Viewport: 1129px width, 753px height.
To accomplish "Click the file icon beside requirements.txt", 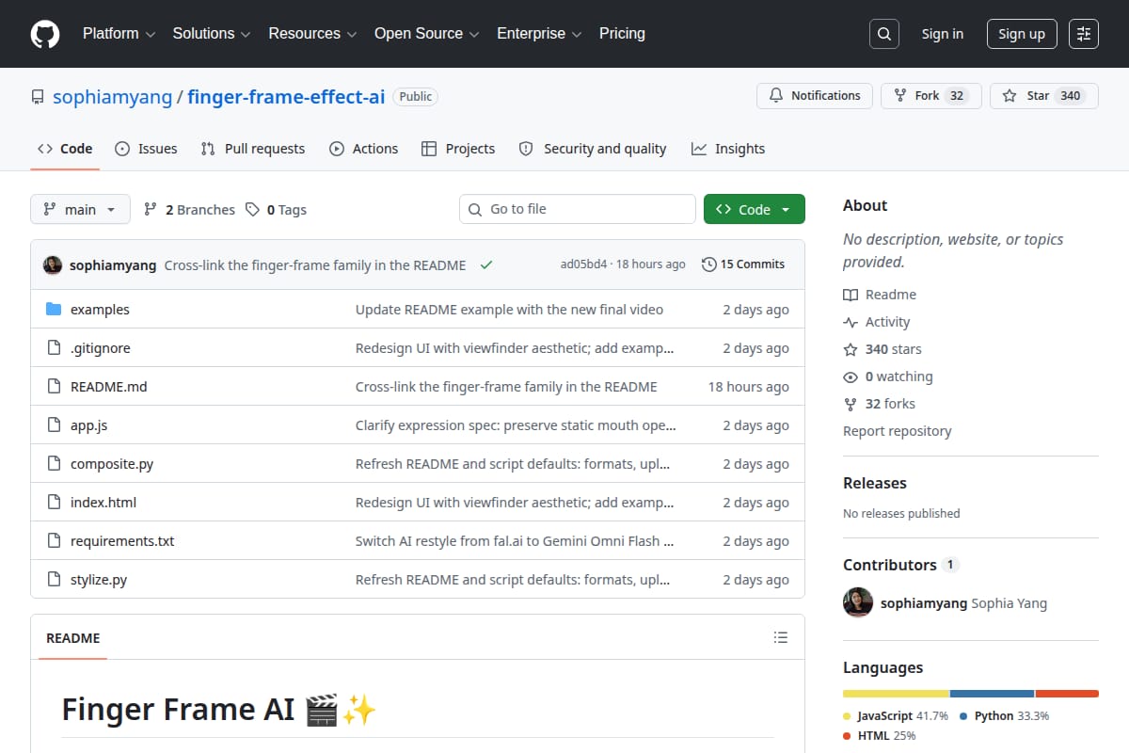I will (54, 541).
